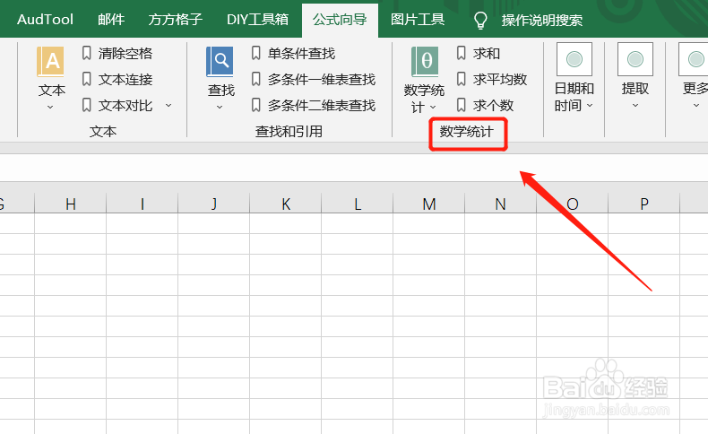Expand the 提取 dropdown arrow
Viewport: 708px width, 434px height.
635,105
